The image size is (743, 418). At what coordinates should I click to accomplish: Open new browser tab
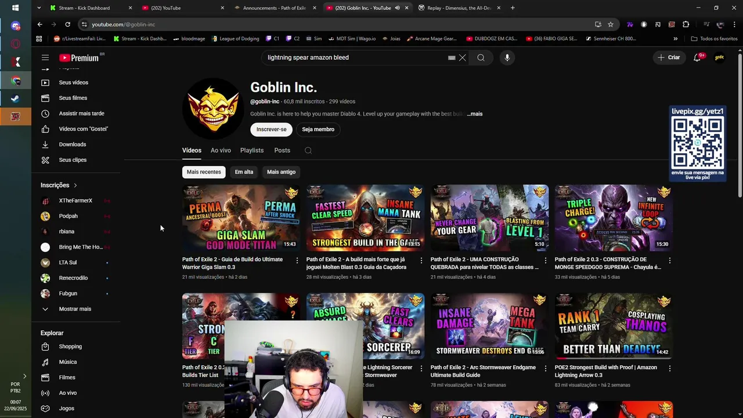pos(512,8)
